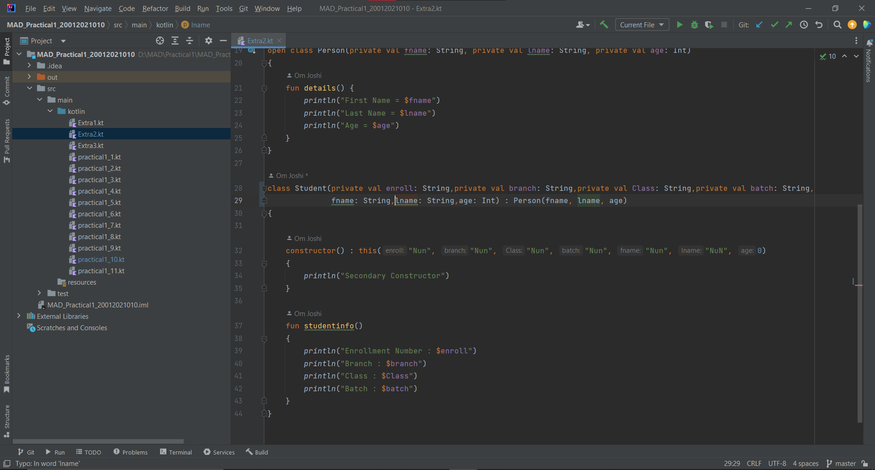This screenshot has height=470, width=875.
Task: Toggle the Pull Requests side panel
Action: 6,141
